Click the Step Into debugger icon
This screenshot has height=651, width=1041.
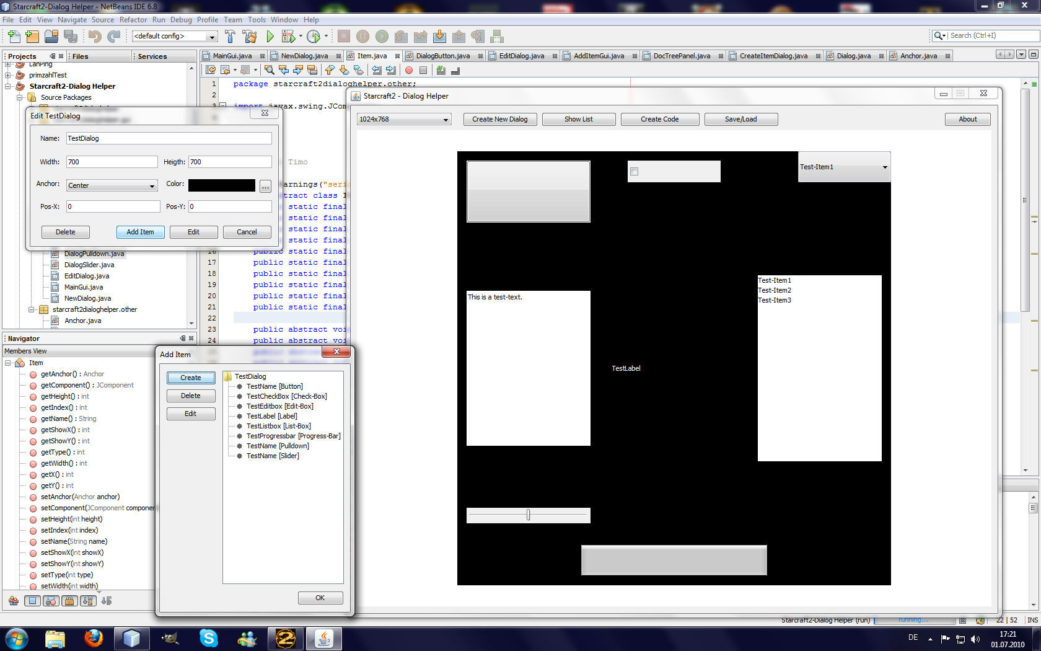click(x=439, y=37)
